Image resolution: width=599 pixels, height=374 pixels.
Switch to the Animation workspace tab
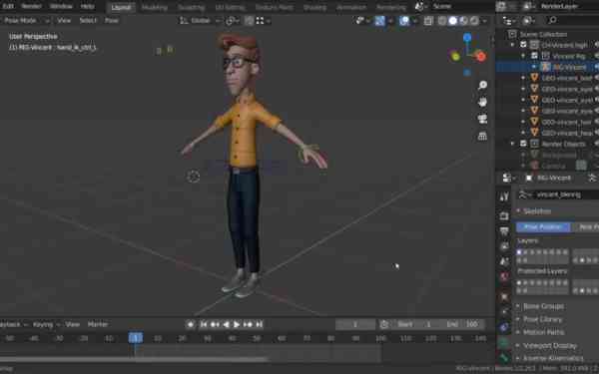[351, 7]
